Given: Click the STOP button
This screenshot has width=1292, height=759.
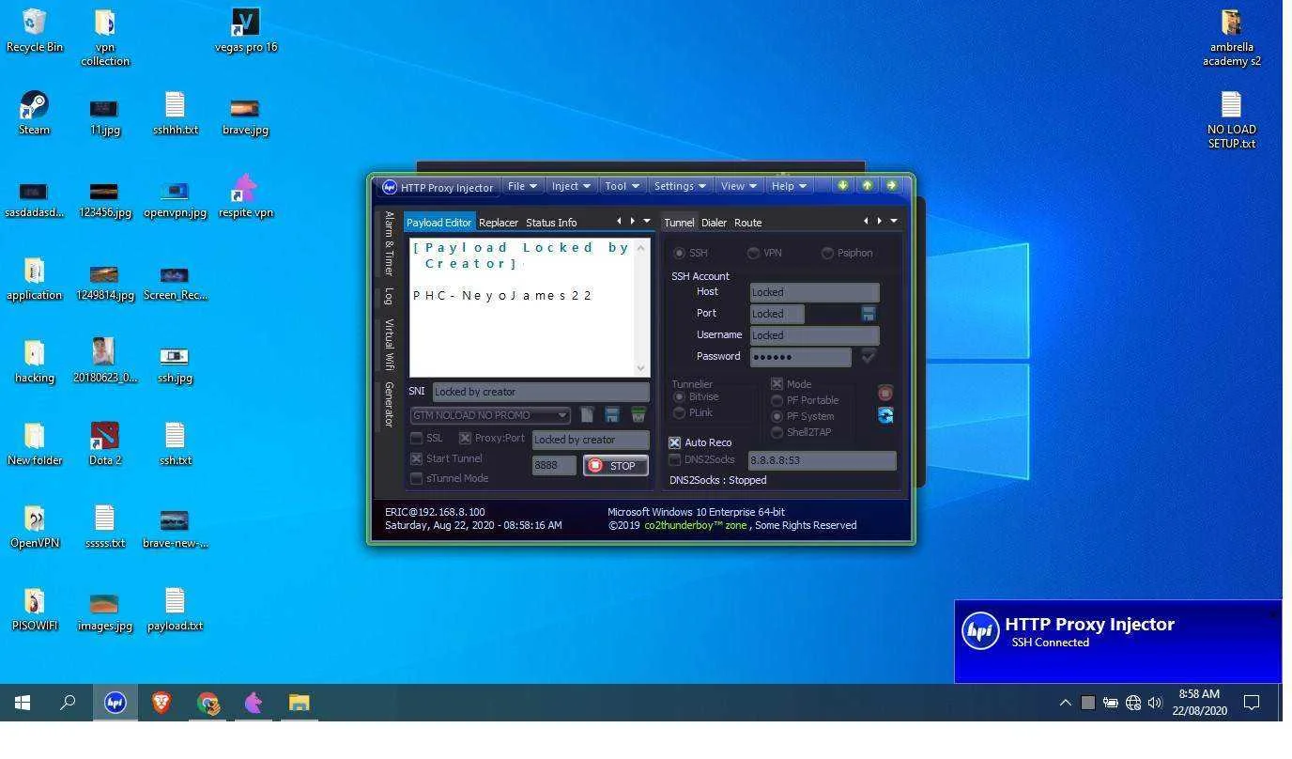Looking at the screenshot, I should coord(615,466).
